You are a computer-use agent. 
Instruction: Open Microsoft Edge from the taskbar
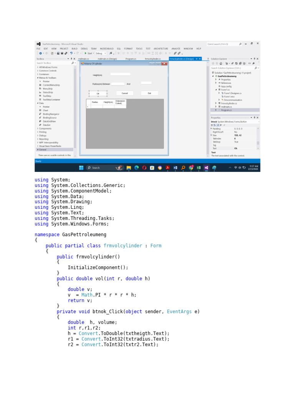pyautogui.click(x=136, y=168)
